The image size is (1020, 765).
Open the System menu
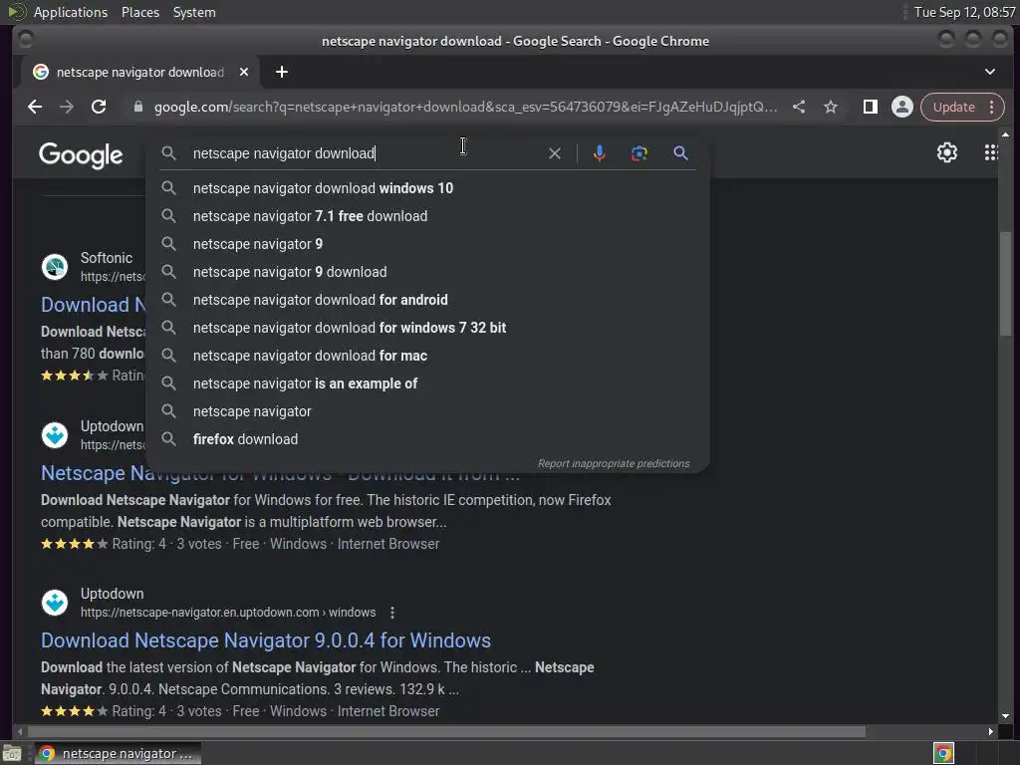point(194,12)
